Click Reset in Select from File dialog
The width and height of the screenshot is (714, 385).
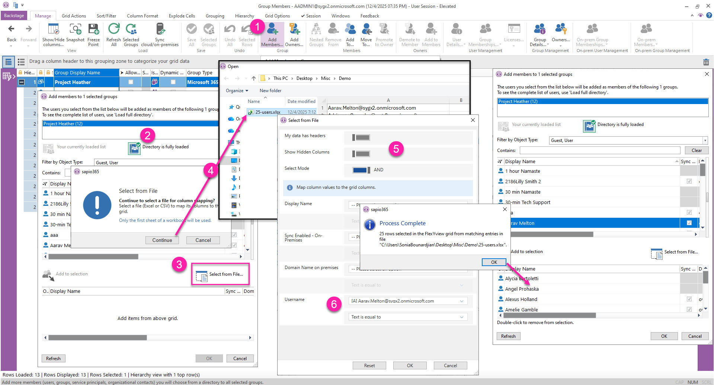[x=369, y=365]
